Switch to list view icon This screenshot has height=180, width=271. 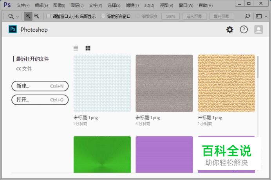[x=76, y=48]
